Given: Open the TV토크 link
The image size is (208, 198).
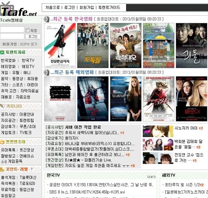Looking at the screenshot, I should [x=26, y=132].
